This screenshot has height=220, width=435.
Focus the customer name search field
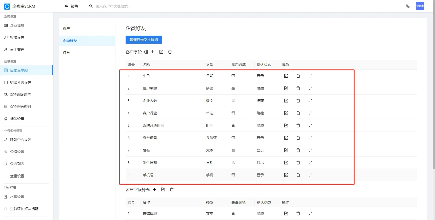click(x=113, y=6)
